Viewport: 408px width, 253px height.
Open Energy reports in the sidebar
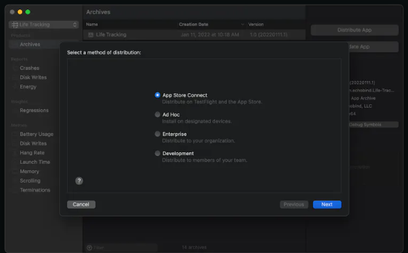coord(28,87)
